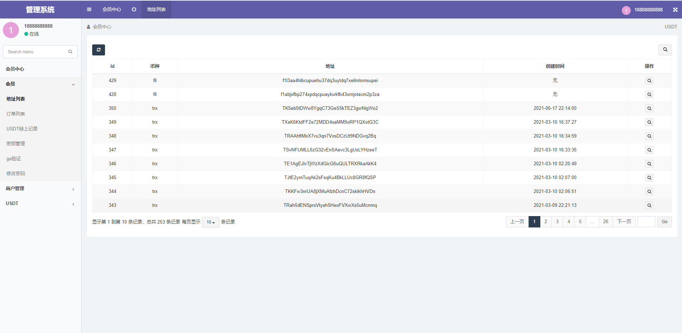Collapse the 会员 sidebar section
Screen dimensions: 682x333
[40, 84]
